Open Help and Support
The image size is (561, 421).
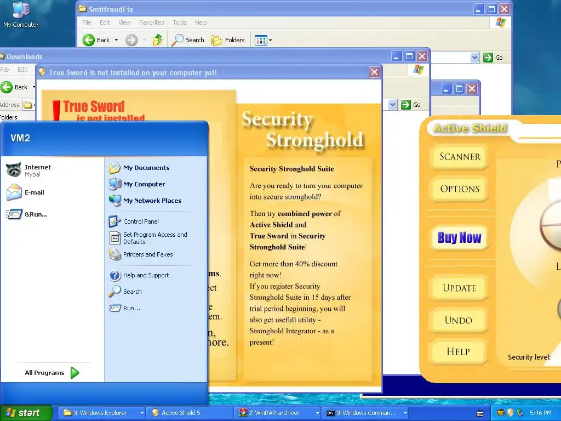[x=139, y=275]
